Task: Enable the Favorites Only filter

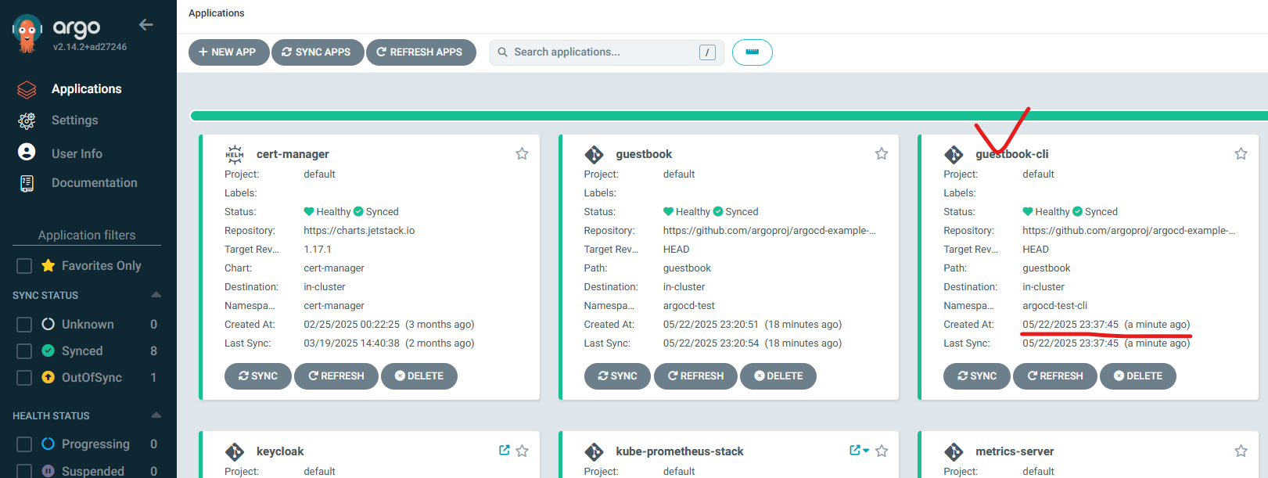Action: click(24, 266)
